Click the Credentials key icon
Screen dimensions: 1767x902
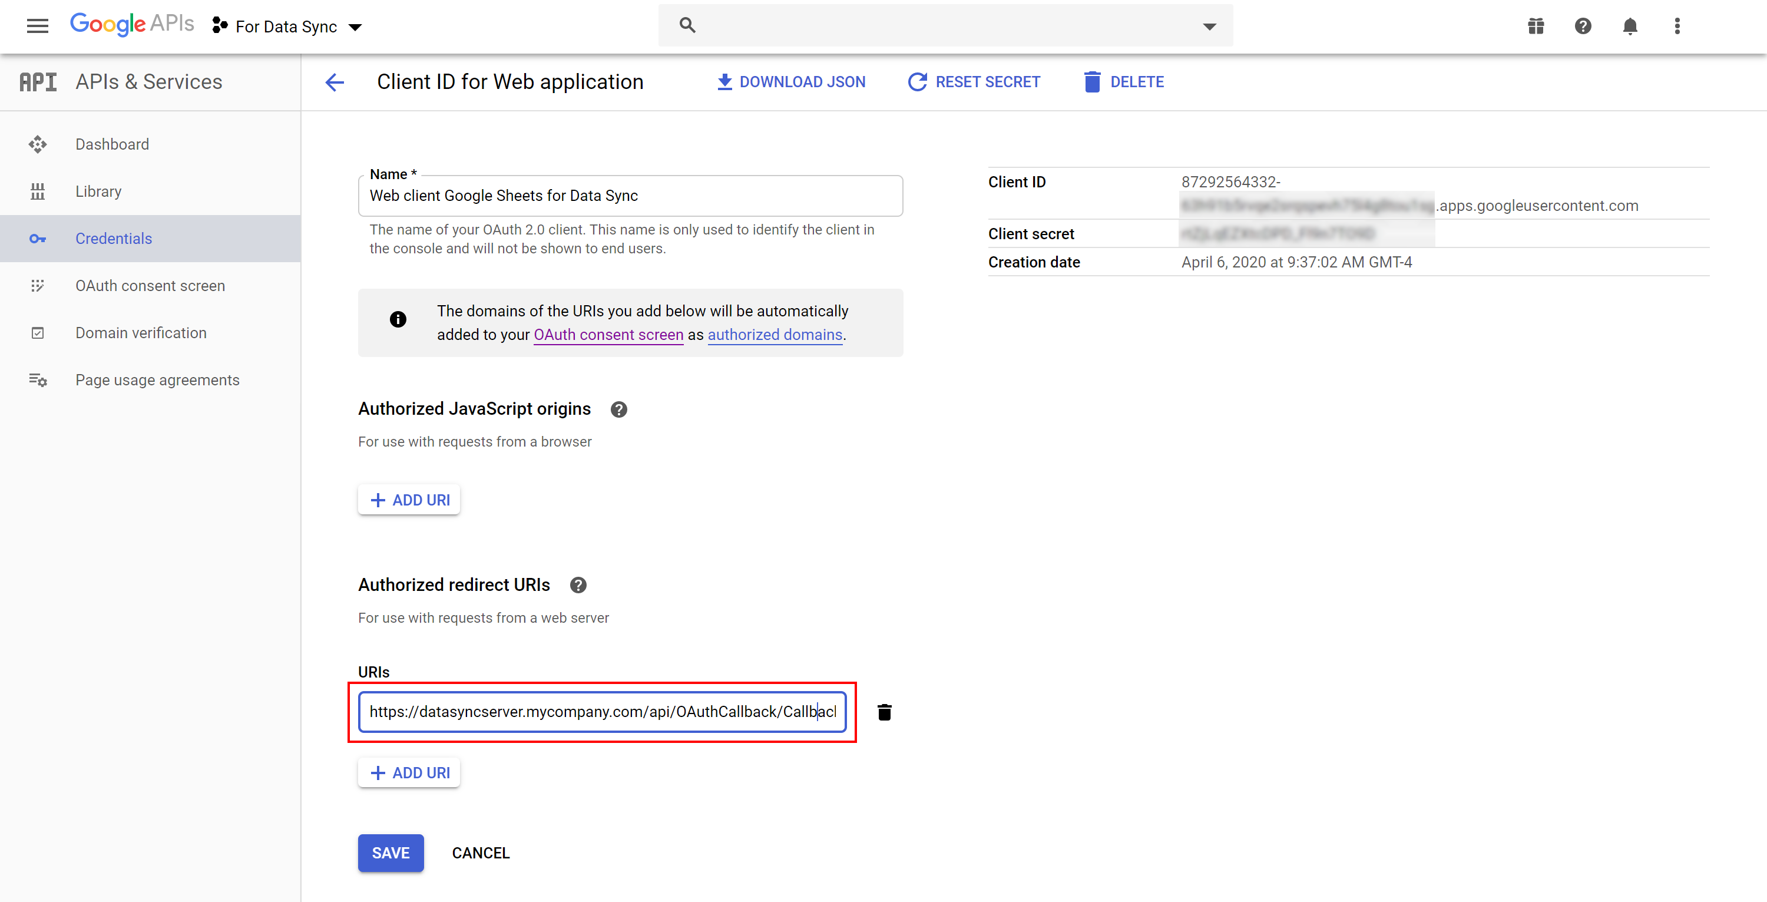[x=38, y=239]
